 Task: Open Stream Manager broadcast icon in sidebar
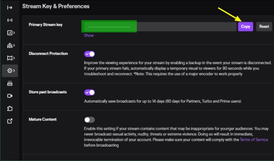[x=10, y=20]
